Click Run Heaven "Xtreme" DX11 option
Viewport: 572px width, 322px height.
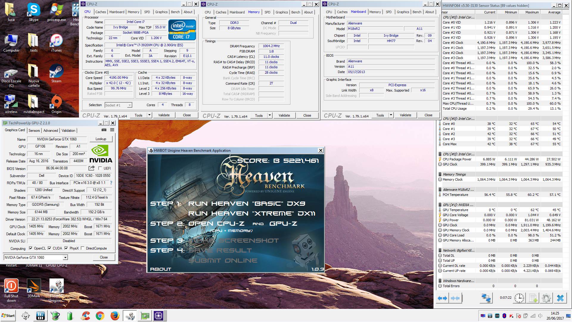tap(252, 213)
